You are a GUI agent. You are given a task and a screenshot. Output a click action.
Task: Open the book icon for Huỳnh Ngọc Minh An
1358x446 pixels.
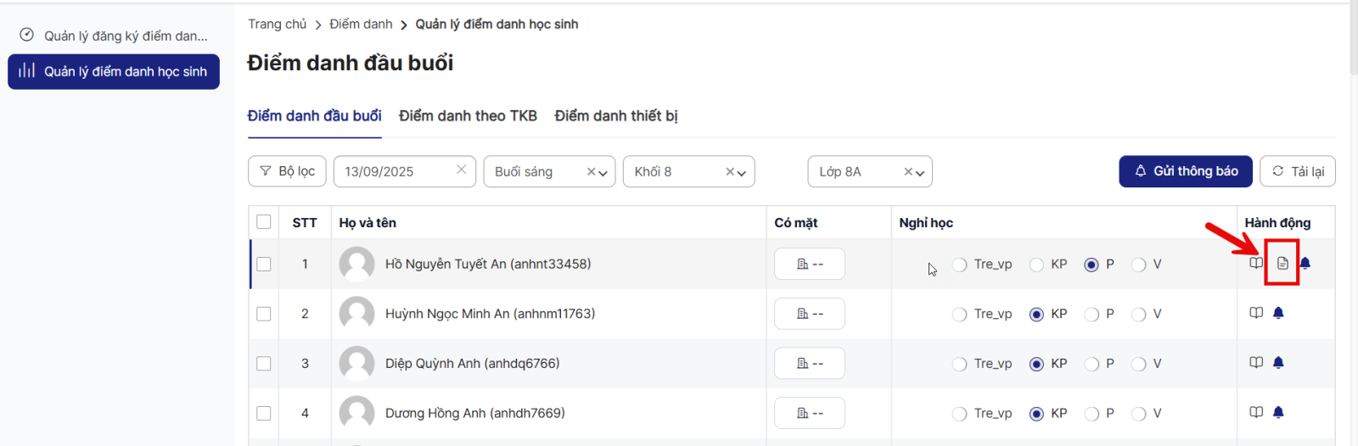coord(1256,313)
